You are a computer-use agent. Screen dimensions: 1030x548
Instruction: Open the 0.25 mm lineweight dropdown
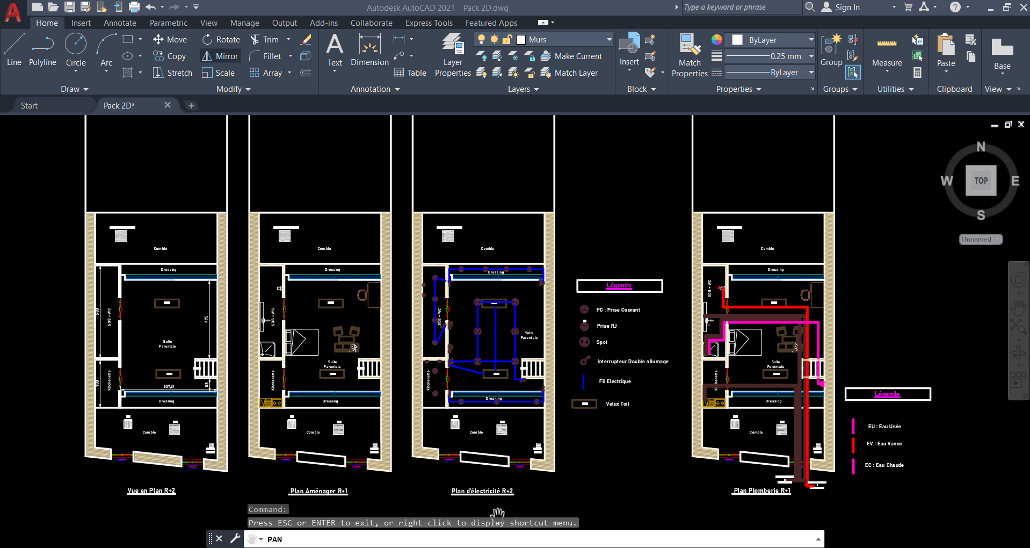811,56
